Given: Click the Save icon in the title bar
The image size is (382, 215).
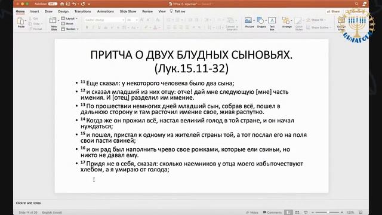Looking at the screenshot, I should pos(68,4).
